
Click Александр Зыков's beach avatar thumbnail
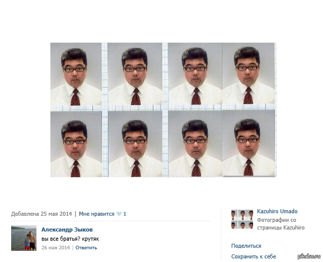tap(24, 238)
